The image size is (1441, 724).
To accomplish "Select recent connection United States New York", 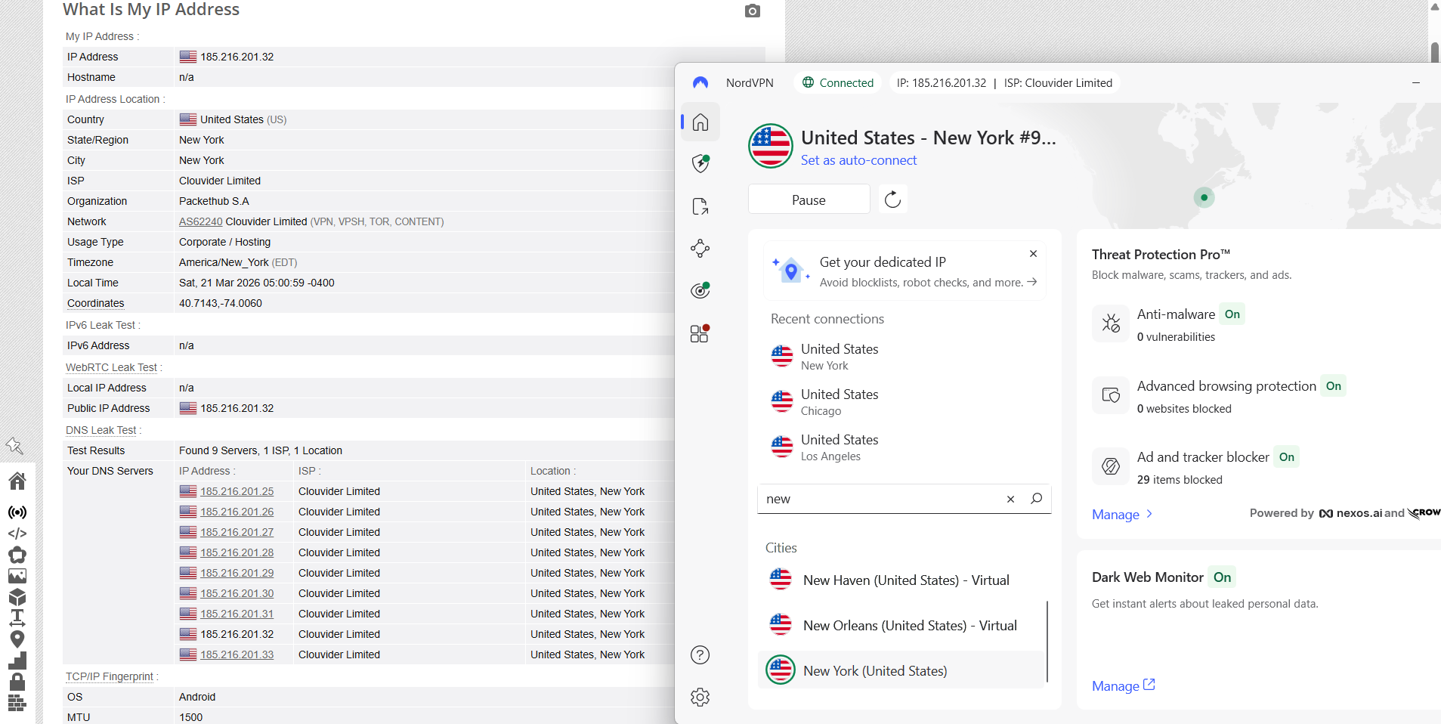I will point(904,357).
